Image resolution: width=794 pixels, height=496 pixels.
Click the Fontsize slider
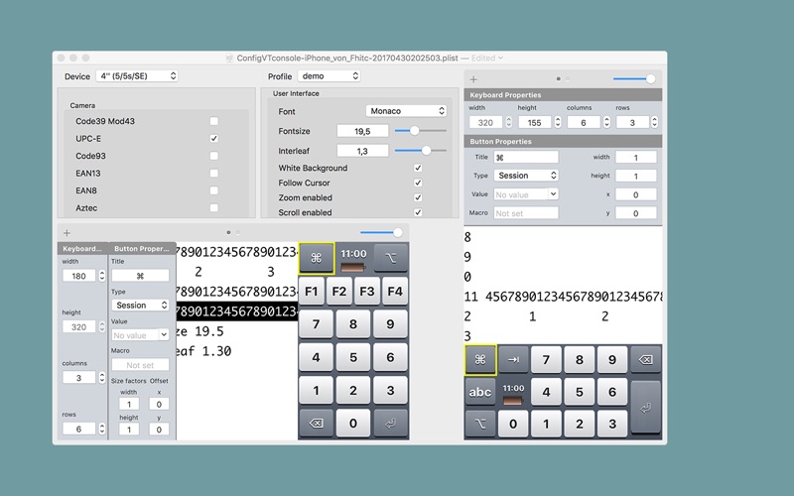(x=420, y=131)
